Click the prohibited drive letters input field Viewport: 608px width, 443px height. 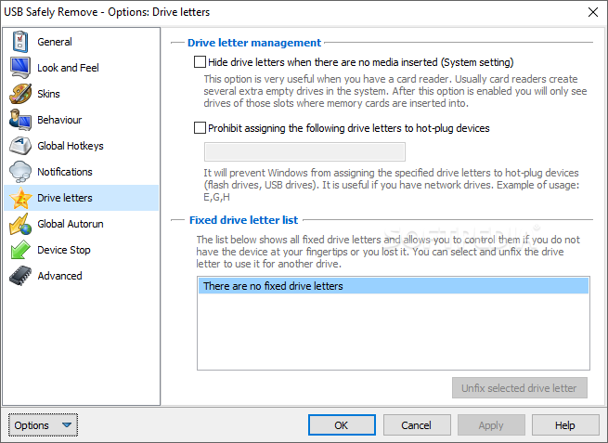304,151
